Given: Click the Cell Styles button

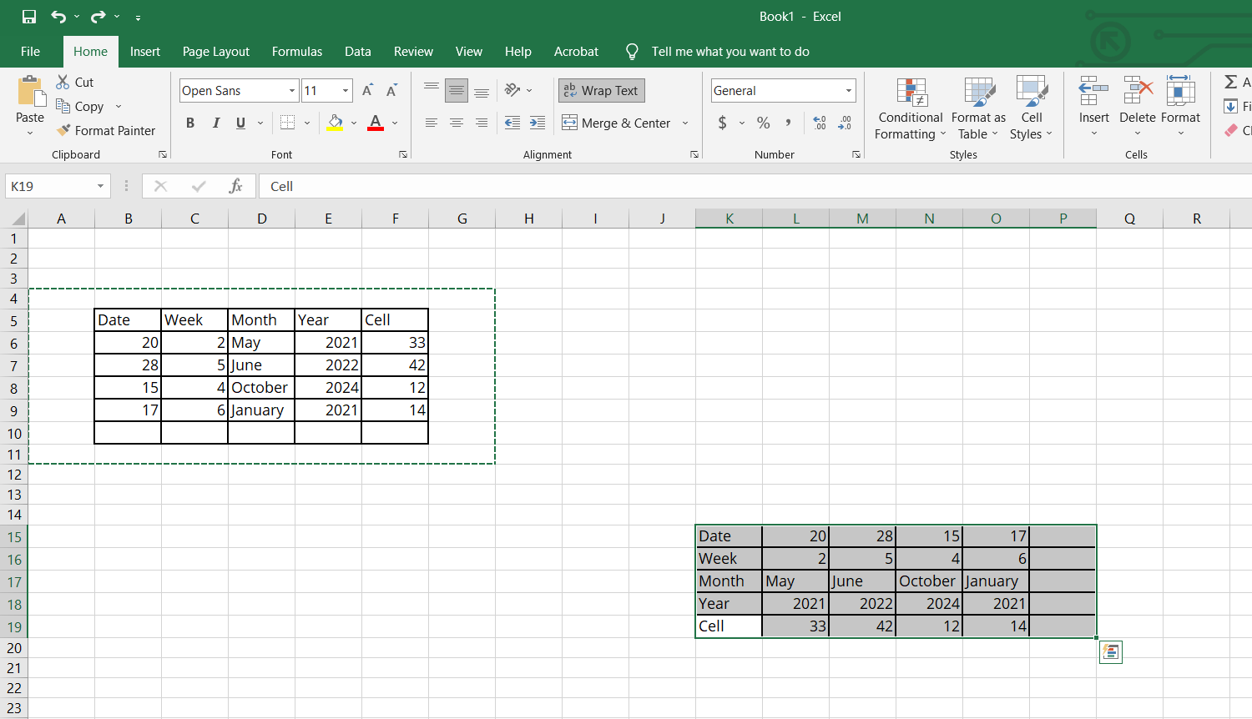Looking at the screenshot, I should pyautogui.click(x=1032, y=108).
